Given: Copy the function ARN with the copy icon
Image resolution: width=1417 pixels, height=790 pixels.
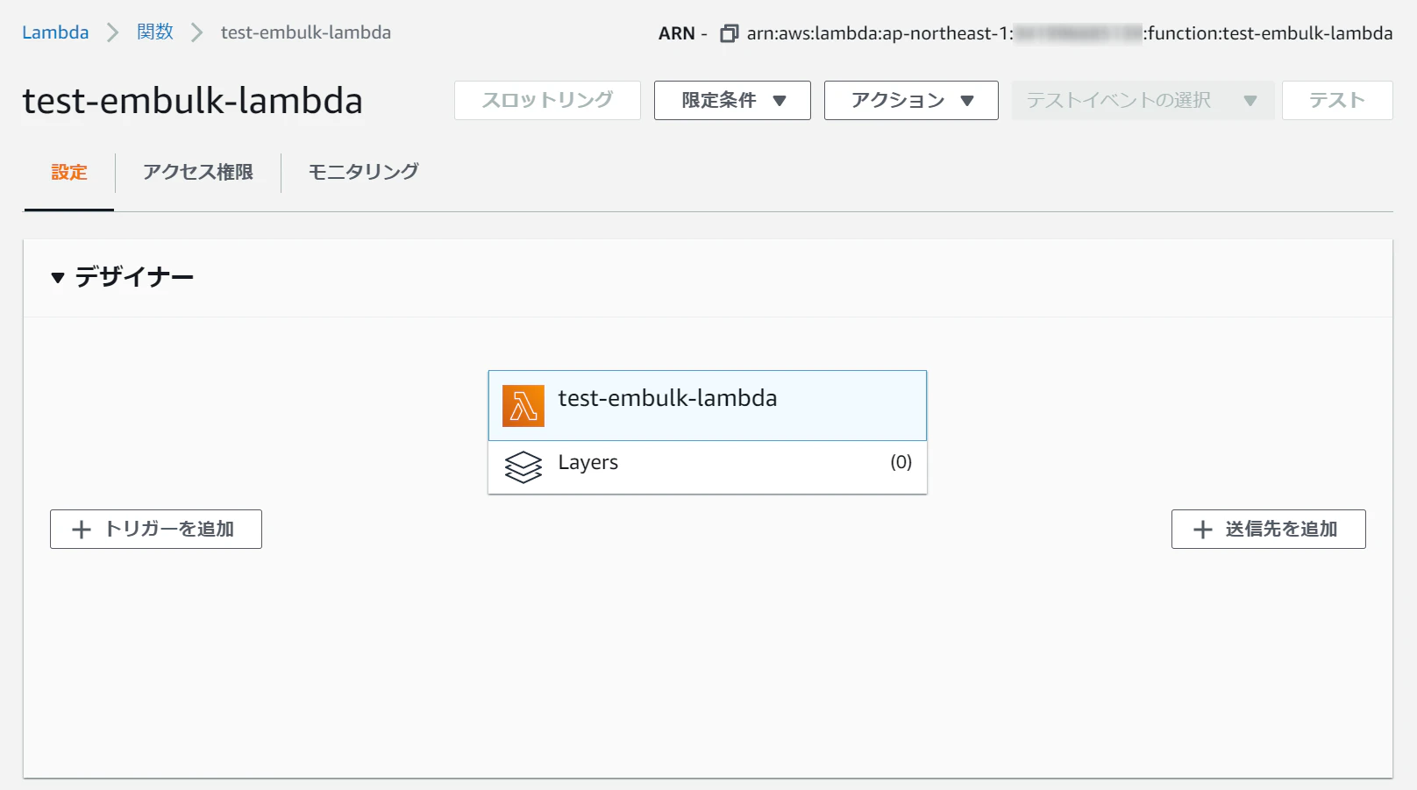Looking at the screenshot, I should pyautogui.click(x=729, y=33).
